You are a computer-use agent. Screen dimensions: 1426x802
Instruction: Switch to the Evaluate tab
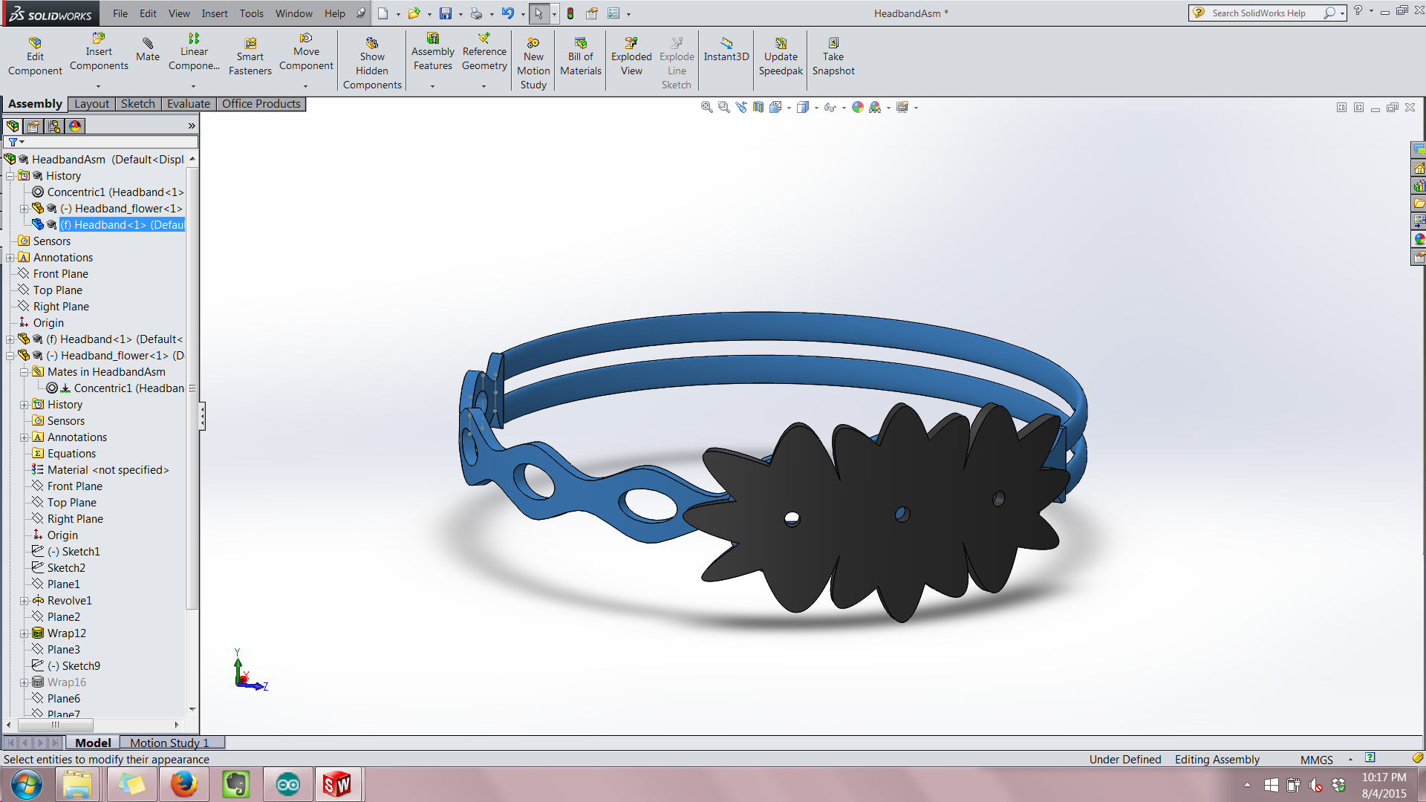pos(188,102)
